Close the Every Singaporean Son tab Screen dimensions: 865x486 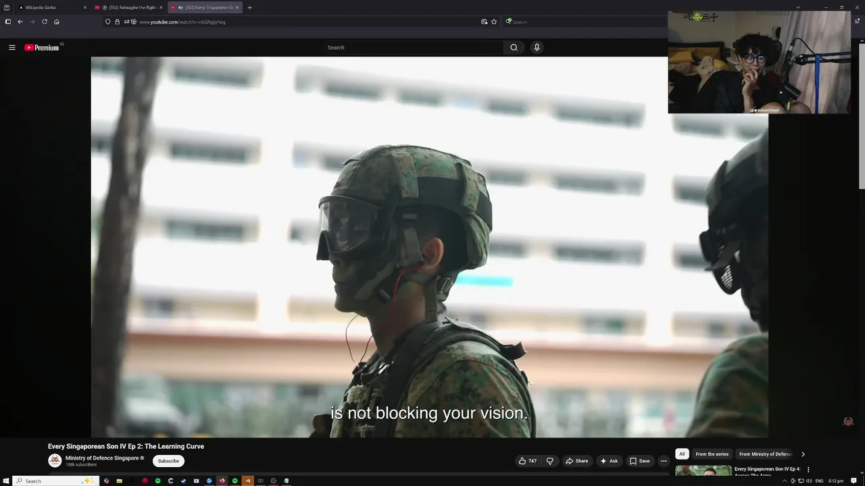coord(237,7)
